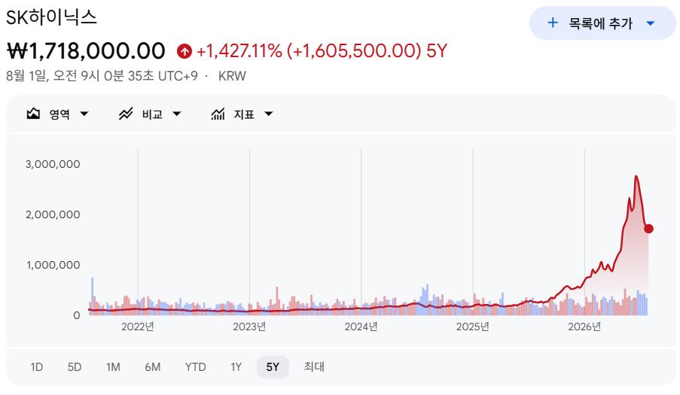Open the 목록에 추가 dropdown arrow
This screenshot has width=680, height=395.
click(650, 23)
